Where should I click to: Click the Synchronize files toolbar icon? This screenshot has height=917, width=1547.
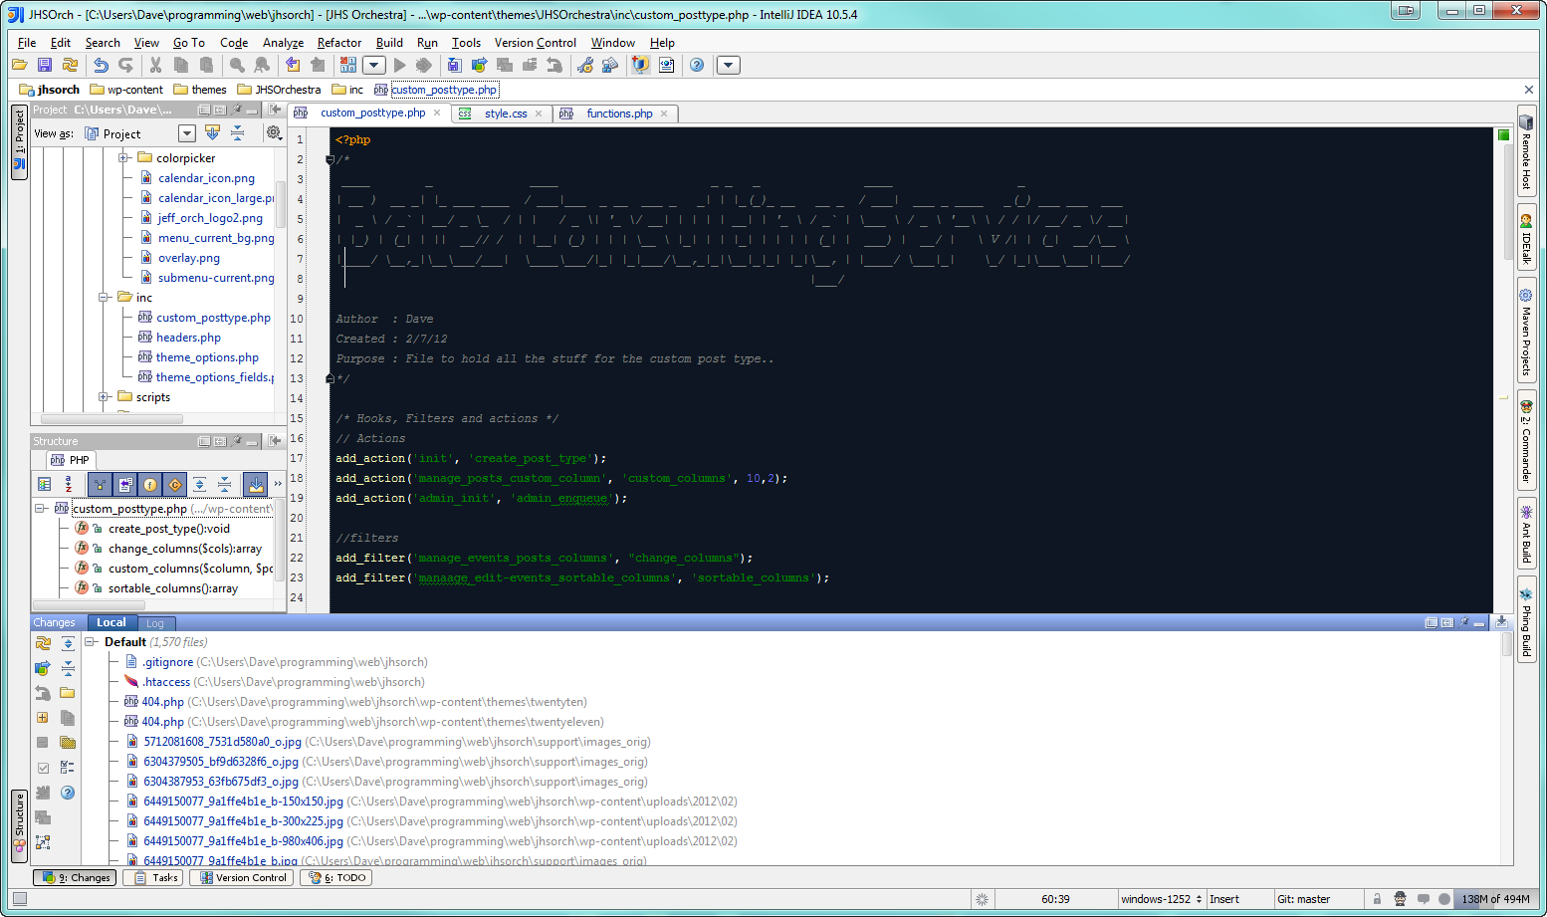[x=70, y=65]
